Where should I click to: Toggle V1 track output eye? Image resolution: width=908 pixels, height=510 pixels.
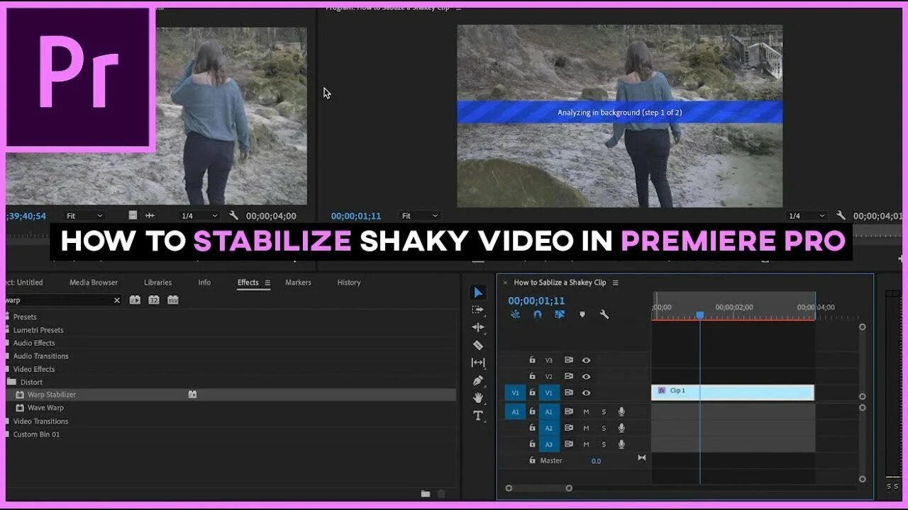click(586, 393)
